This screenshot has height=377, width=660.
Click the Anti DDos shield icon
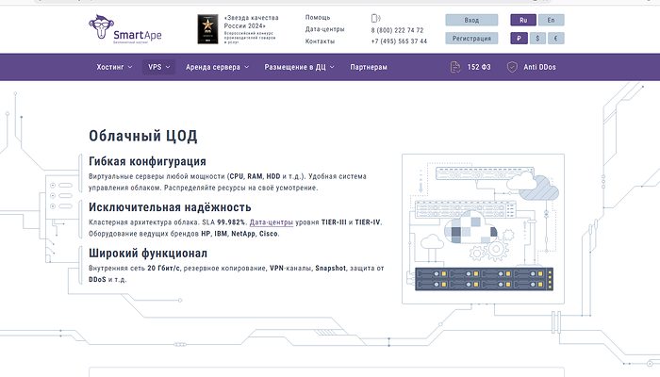[512, 67]
